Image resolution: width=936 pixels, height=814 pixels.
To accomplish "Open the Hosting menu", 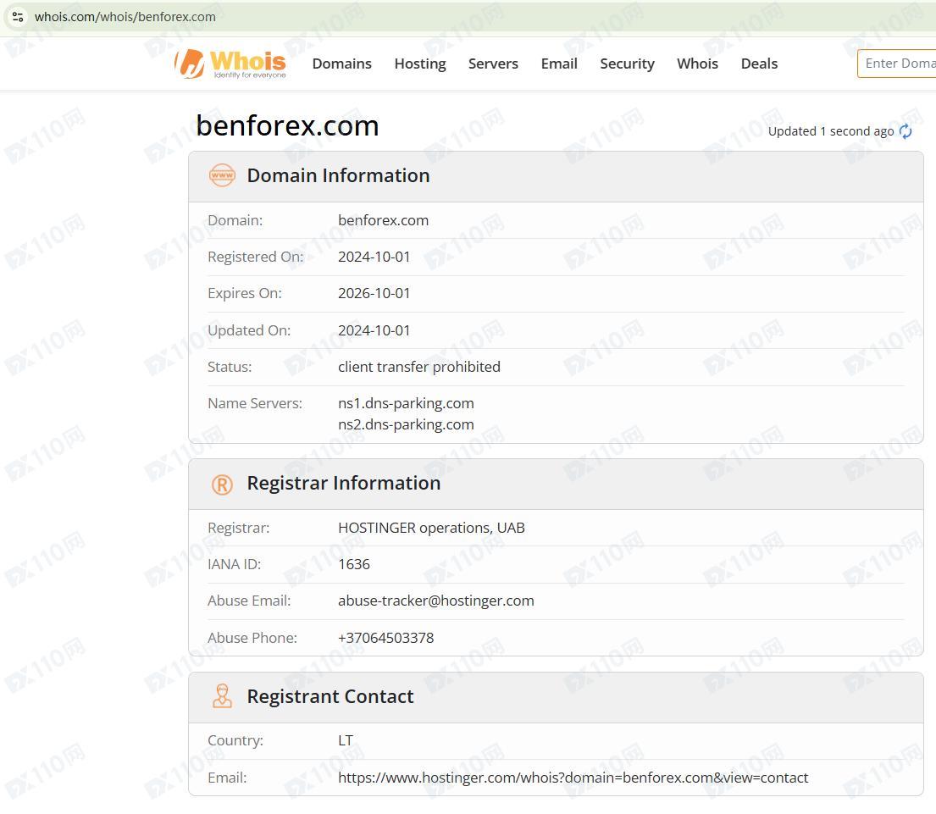I will pyautogui.click(x=419, y=64).
